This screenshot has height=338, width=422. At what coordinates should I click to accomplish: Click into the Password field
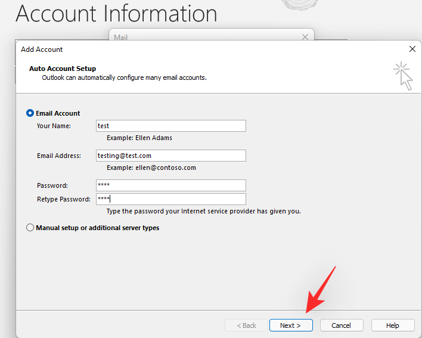[171, 185]
